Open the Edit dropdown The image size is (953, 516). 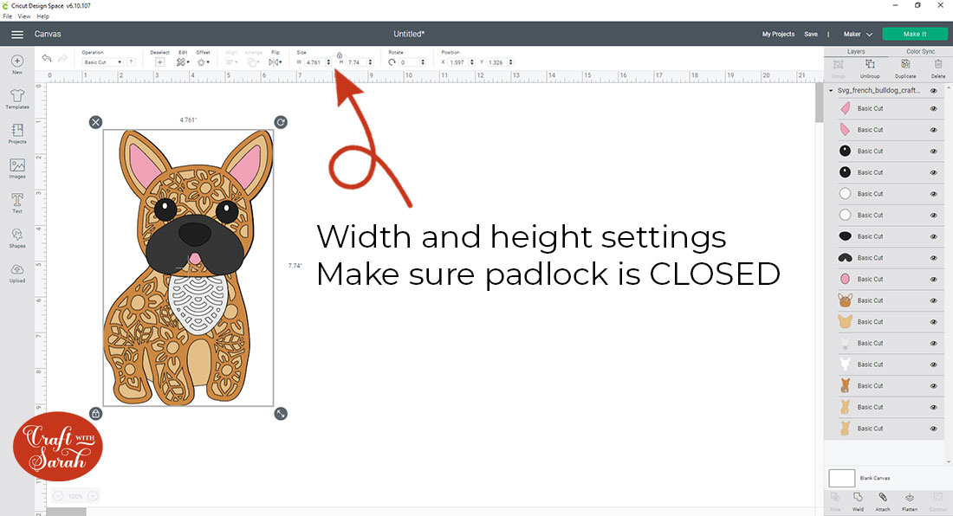(182, 62)
